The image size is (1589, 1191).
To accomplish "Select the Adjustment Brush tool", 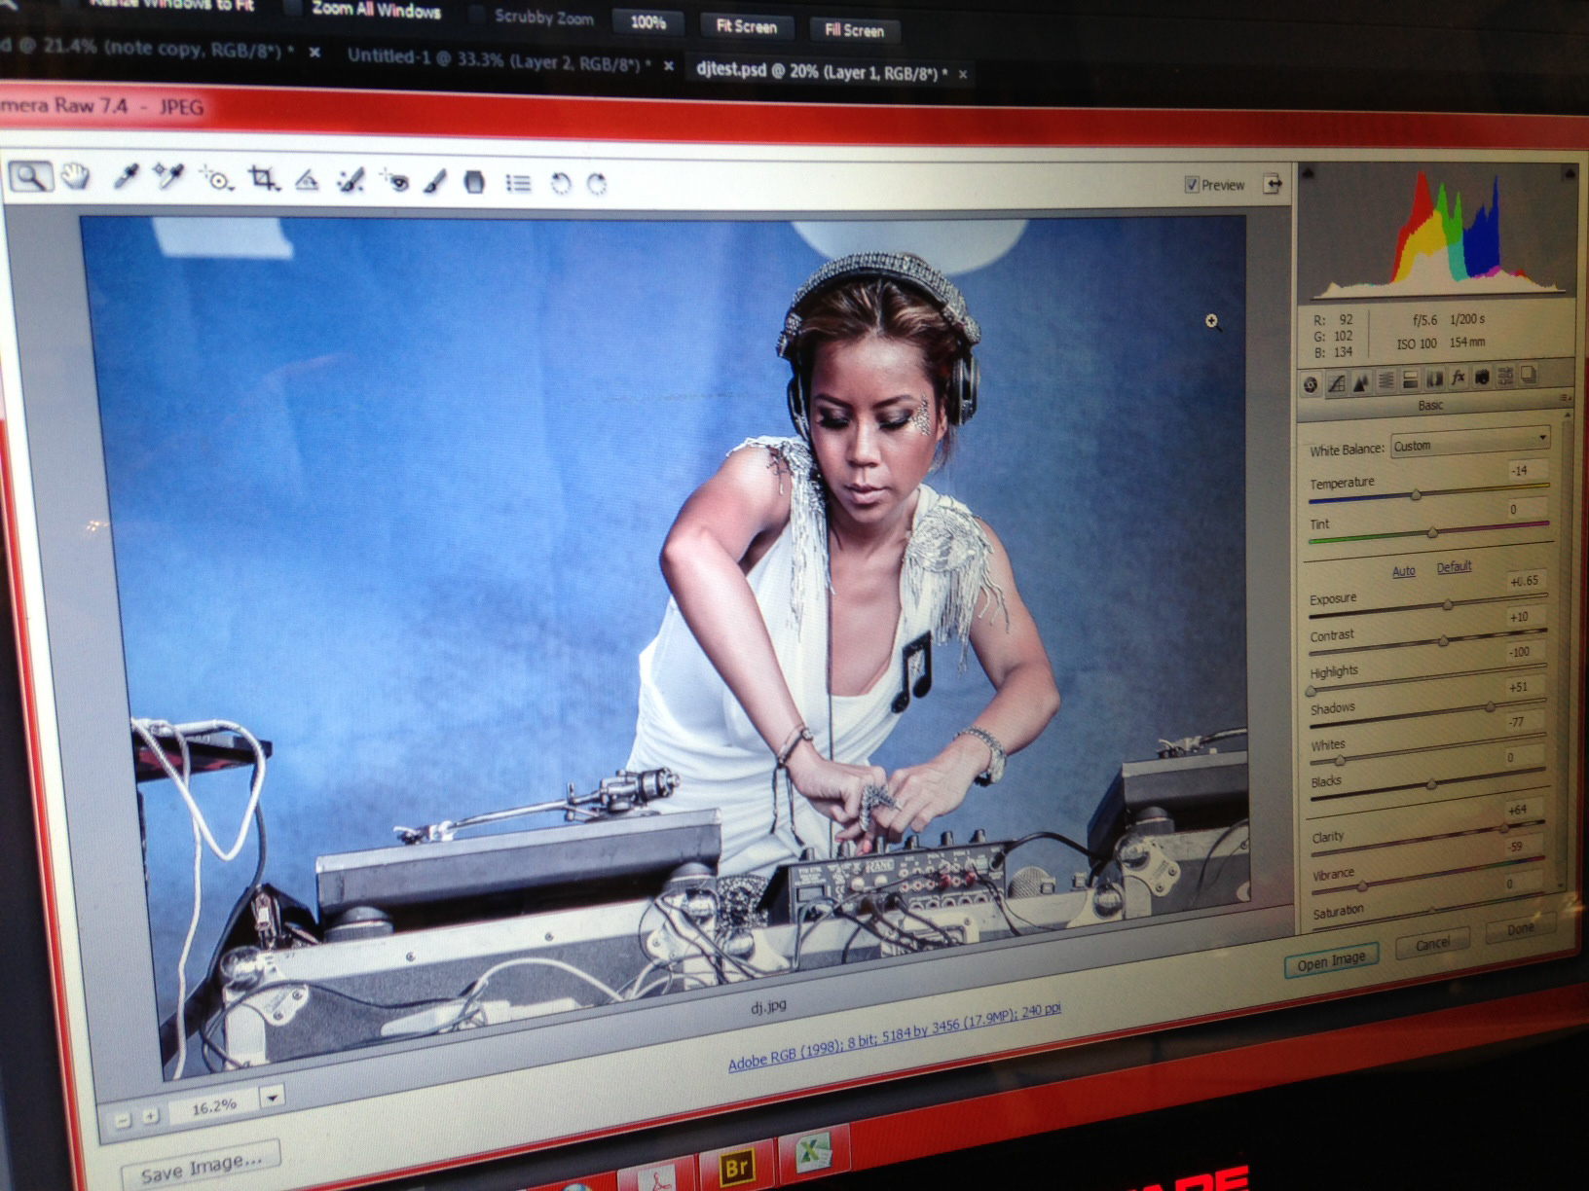I will [x=435, y=181].
